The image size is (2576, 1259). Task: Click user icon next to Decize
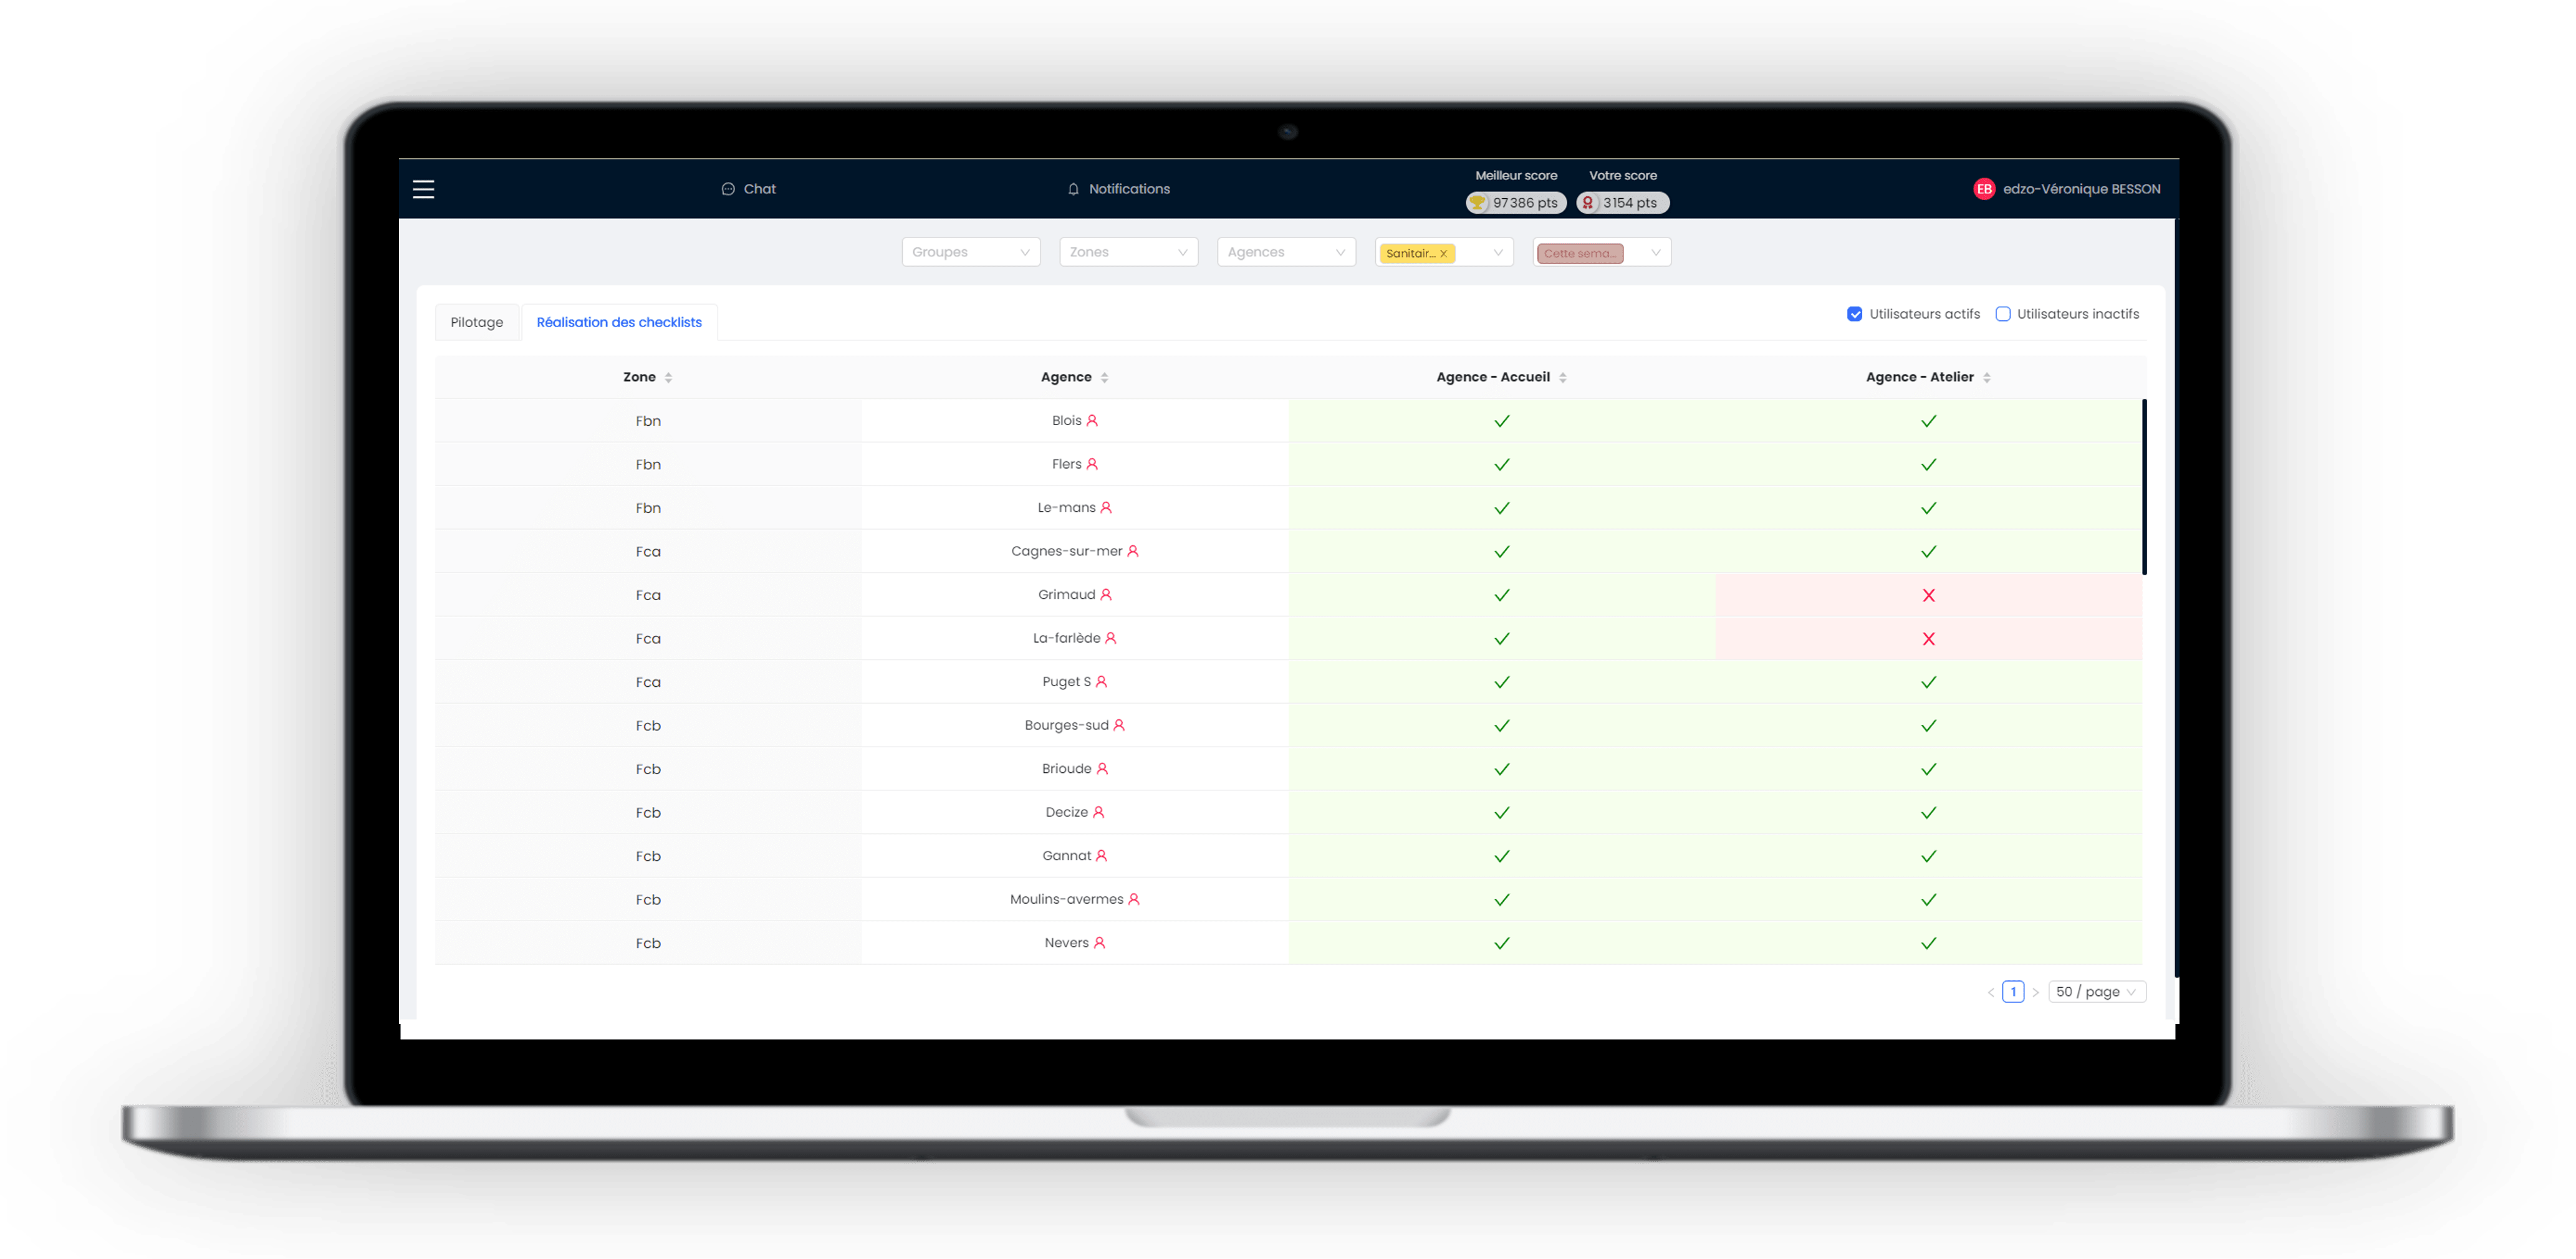point(1098,812)
